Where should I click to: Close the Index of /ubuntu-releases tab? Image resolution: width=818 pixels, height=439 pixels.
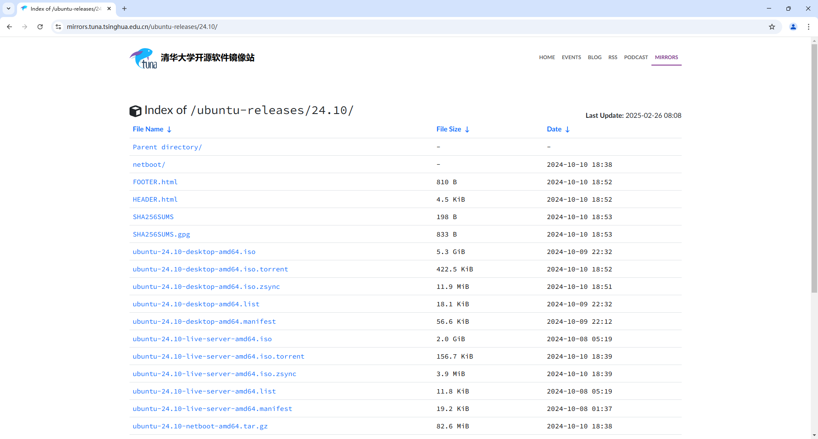coord(109,9)
